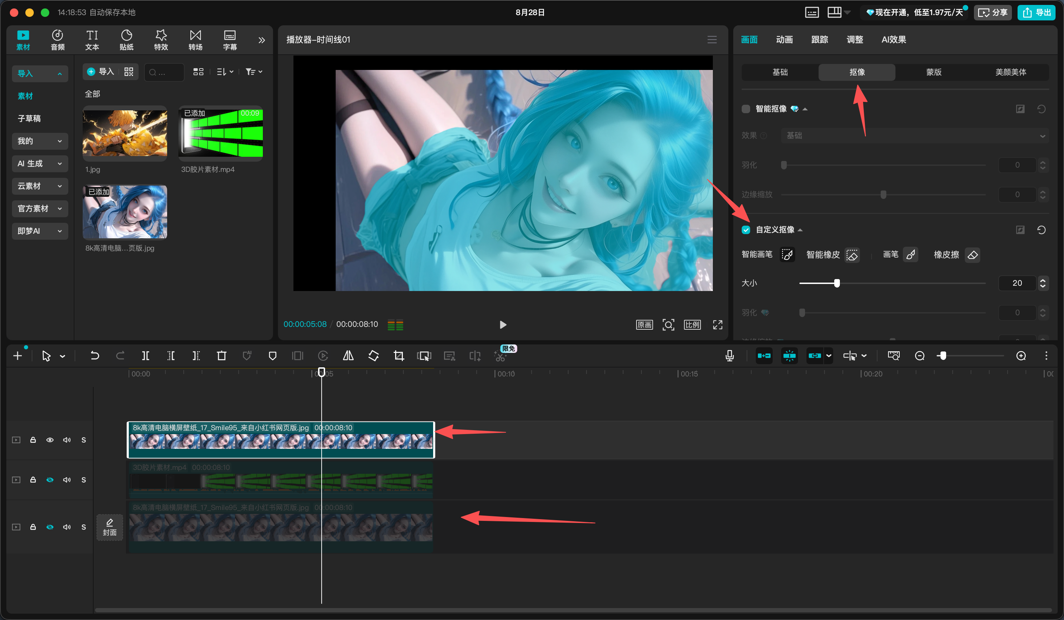Viewport: 1064px width, 620px height.
Task: Click the undo arrow in timeline toolbar
Action: [95, 356]
